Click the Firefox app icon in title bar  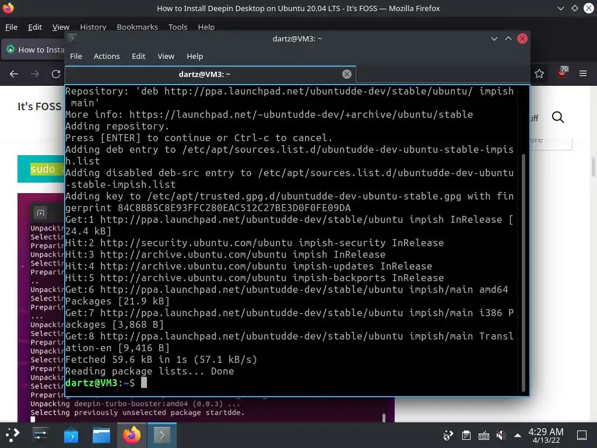coord(8,8)
